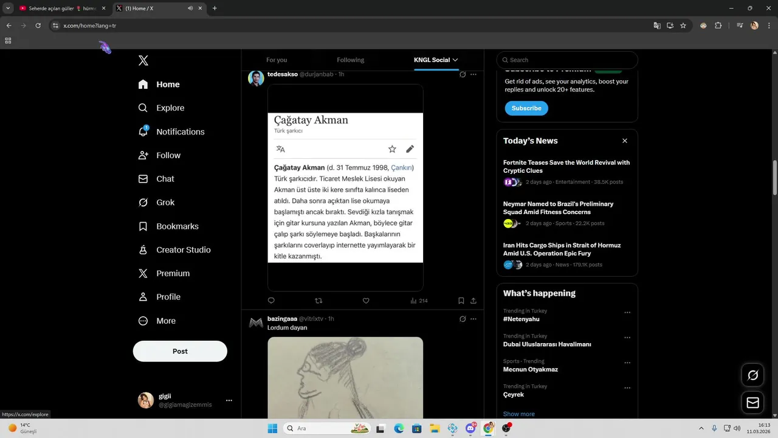This screenshot has height=438, width=778.
Task: Mute the X tab audio icon
Action: pyautogui.click(x=190, y=9)
